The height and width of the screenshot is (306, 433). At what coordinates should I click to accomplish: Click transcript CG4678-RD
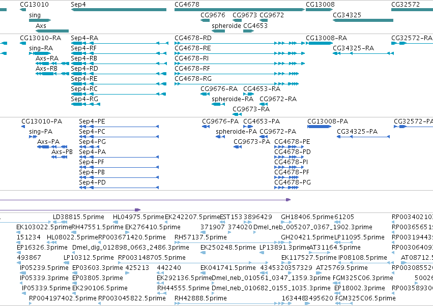point(240,43)
